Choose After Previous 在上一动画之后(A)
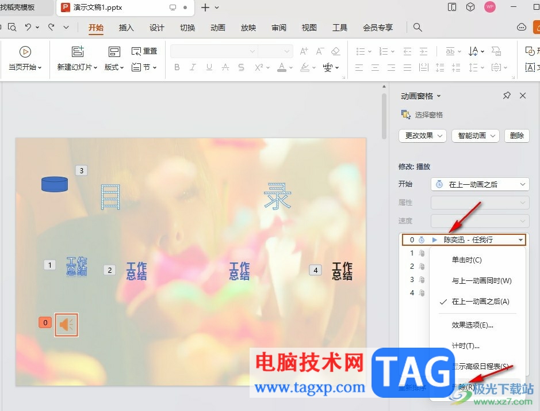The image size is (540, 411). (480, 302)
